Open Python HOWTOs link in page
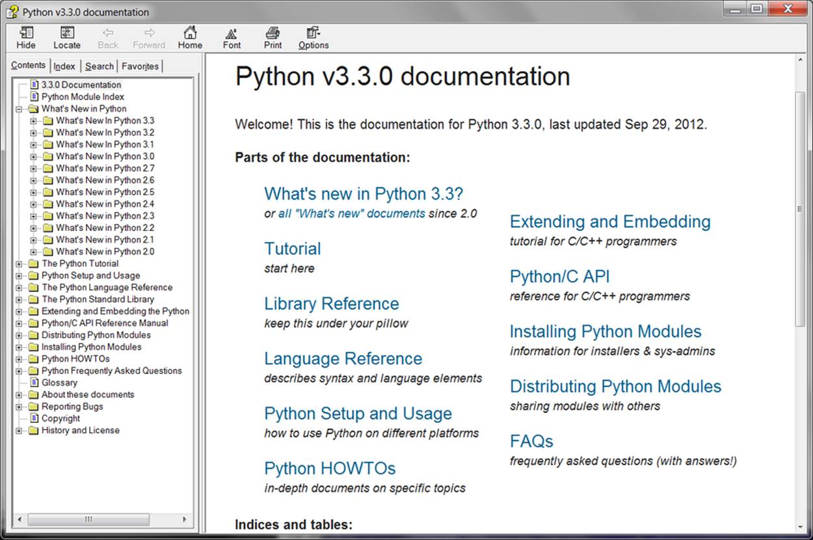The image size is (813, 540). [x=330, y=468]
